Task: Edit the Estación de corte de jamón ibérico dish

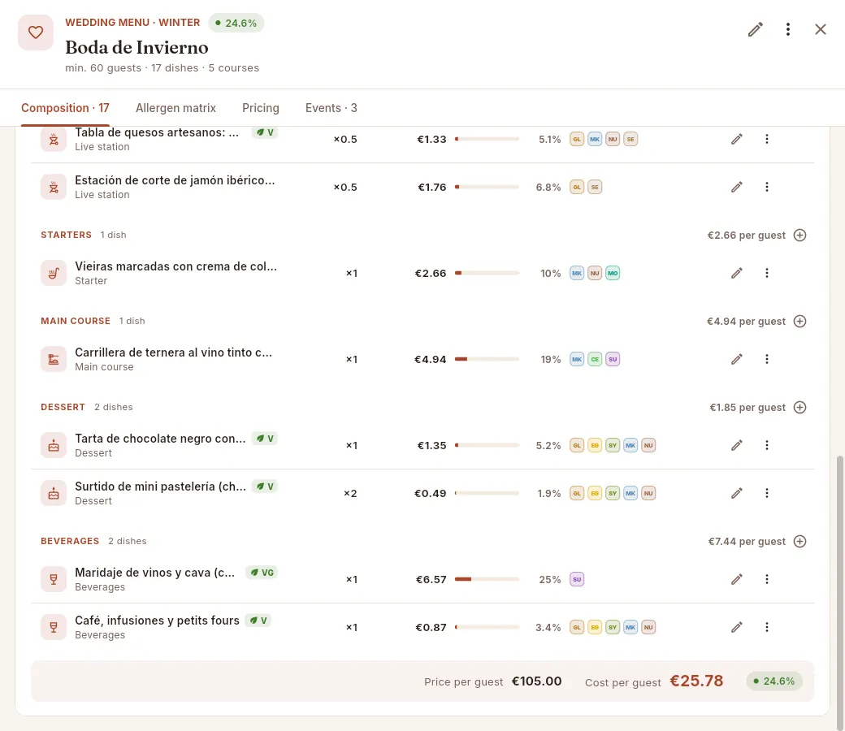Action: 737,187
